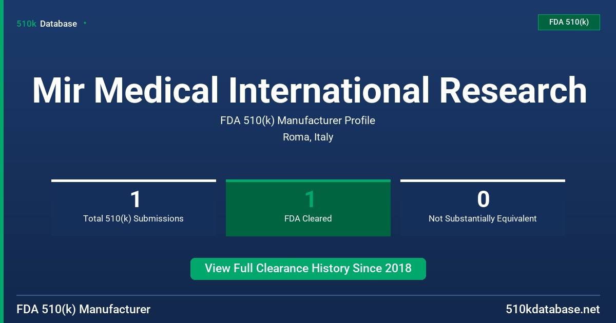Click the 510k Database logo text
Viewport: 616px width, 323px height.
47,24
